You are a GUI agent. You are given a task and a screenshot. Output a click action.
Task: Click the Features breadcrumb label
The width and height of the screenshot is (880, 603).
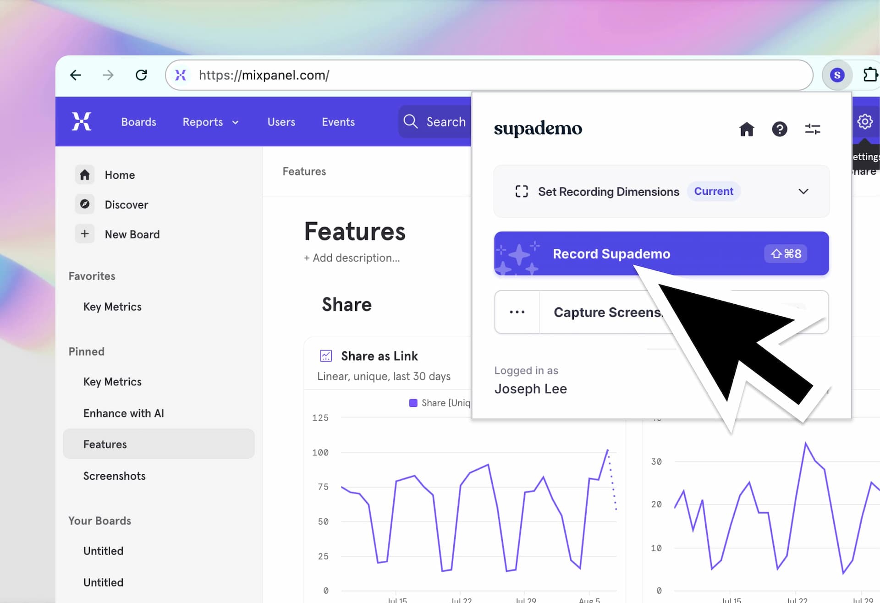coord(304,171)
